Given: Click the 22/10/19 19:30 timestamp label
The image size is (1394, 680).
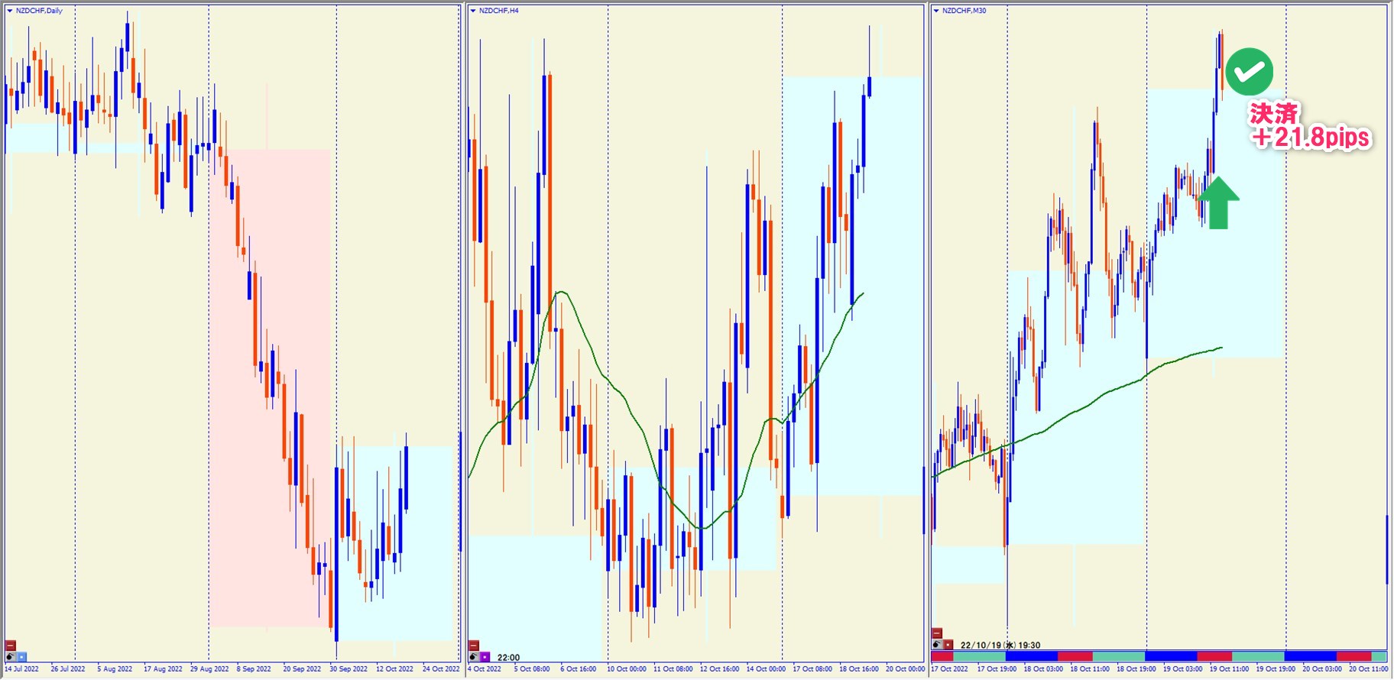Looking at the screenshot, I should pyautogui.click(x=1000, y=645).
